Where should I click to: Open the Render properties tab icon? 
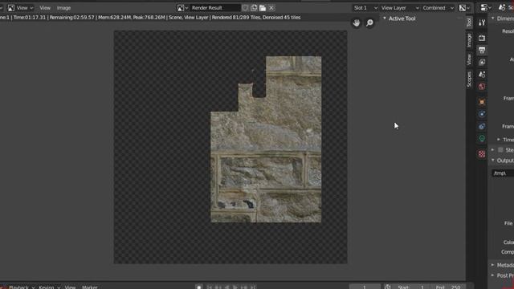[482, 38]
